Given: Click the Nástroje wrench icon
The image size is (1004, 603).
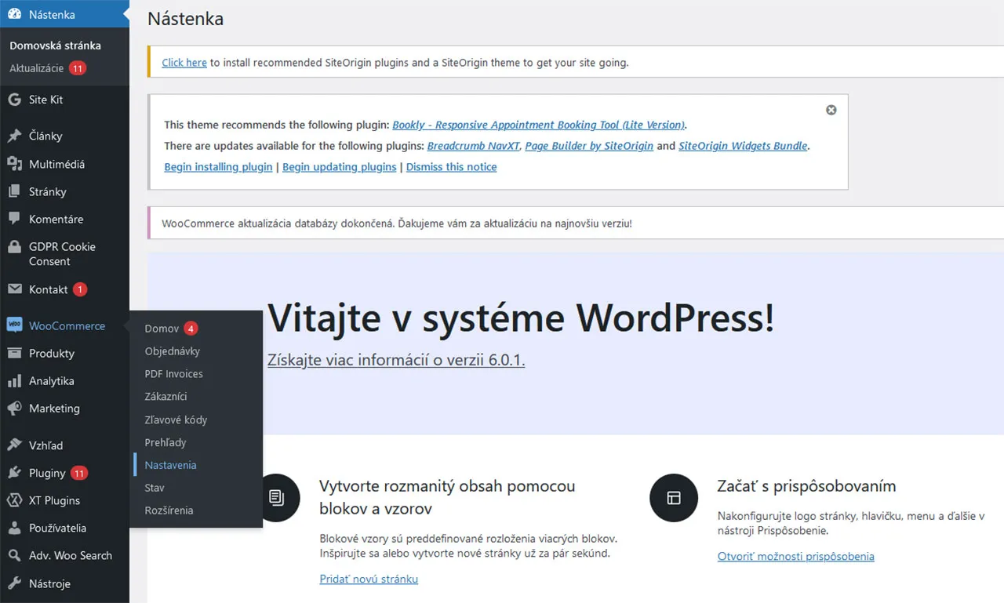Looking at the screenshot, I should (x=14, y=583).
